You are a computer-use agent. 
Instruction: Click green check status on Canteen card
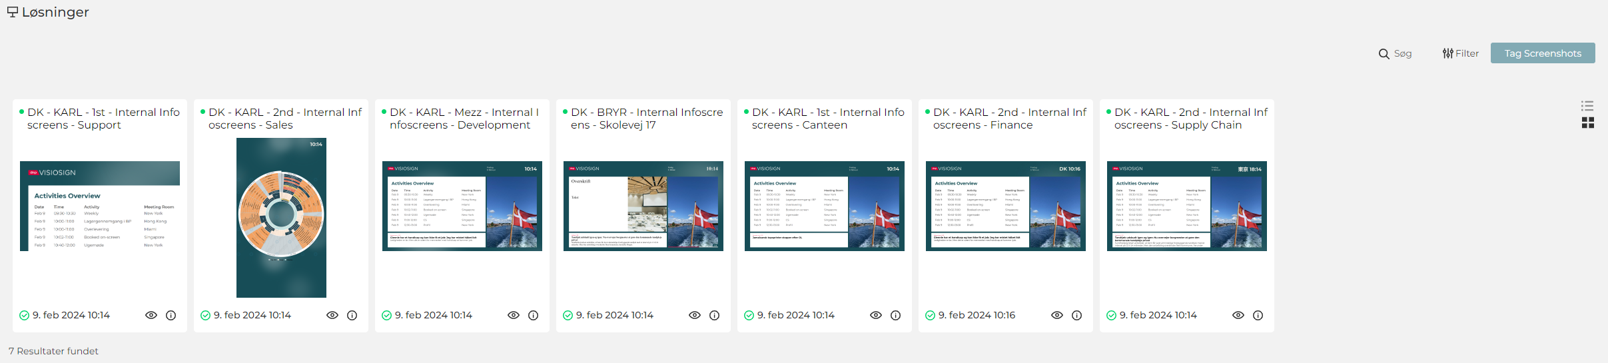749,316
